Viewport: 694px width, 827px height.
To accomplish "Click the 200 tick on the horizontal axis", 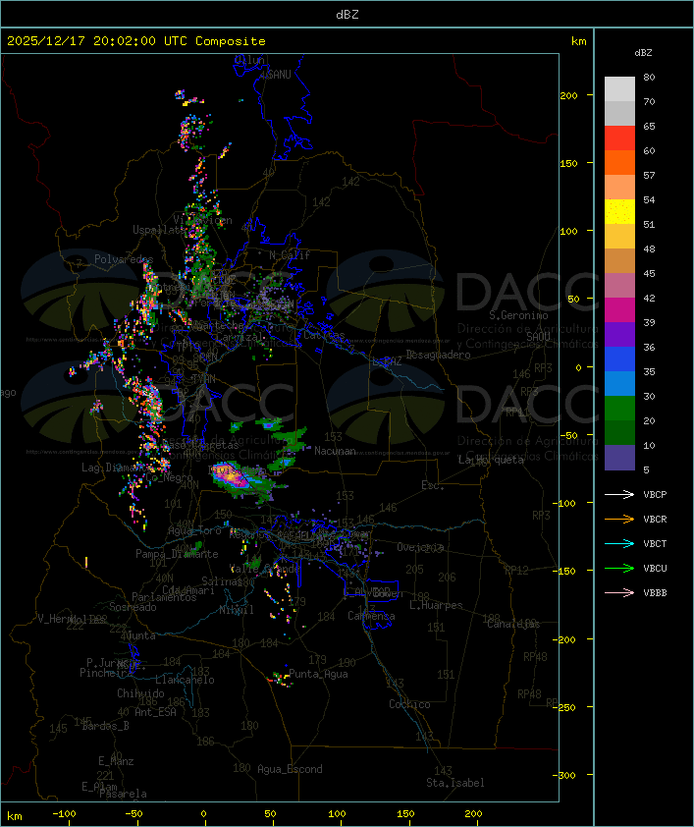I will coord(474,814).
